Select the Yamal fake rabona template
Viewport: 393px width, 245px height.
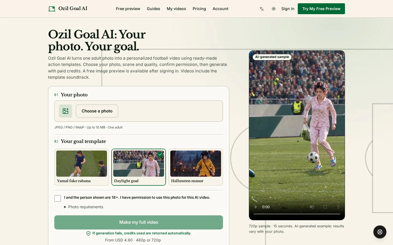(x=82, y=167)
